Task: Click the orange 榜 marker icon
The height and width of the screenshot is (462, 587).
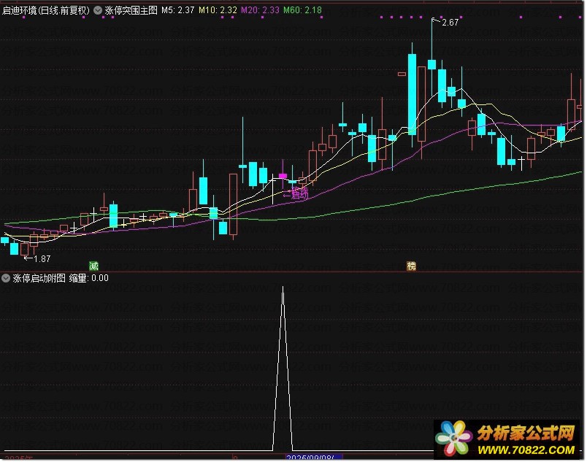Action: point(411,266)
